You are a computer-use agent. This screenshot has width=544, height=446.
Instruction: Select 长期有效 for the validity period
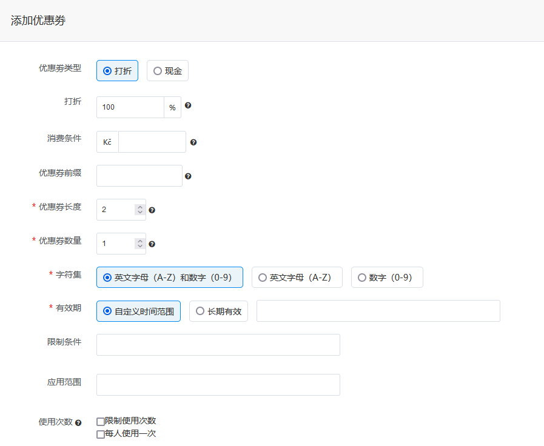tap(200, 311)
